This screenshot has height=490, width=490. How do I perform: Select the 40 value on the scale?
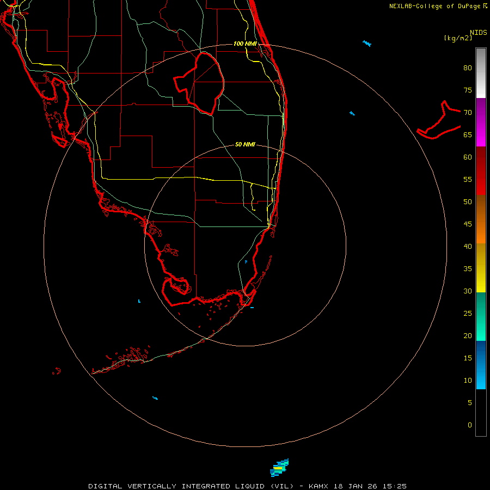(x=468, y=246)
